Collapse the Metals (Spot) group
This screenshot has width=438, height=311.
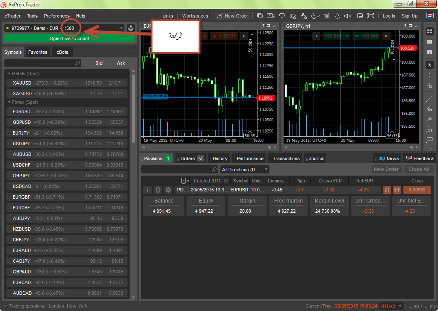point(9,73)
